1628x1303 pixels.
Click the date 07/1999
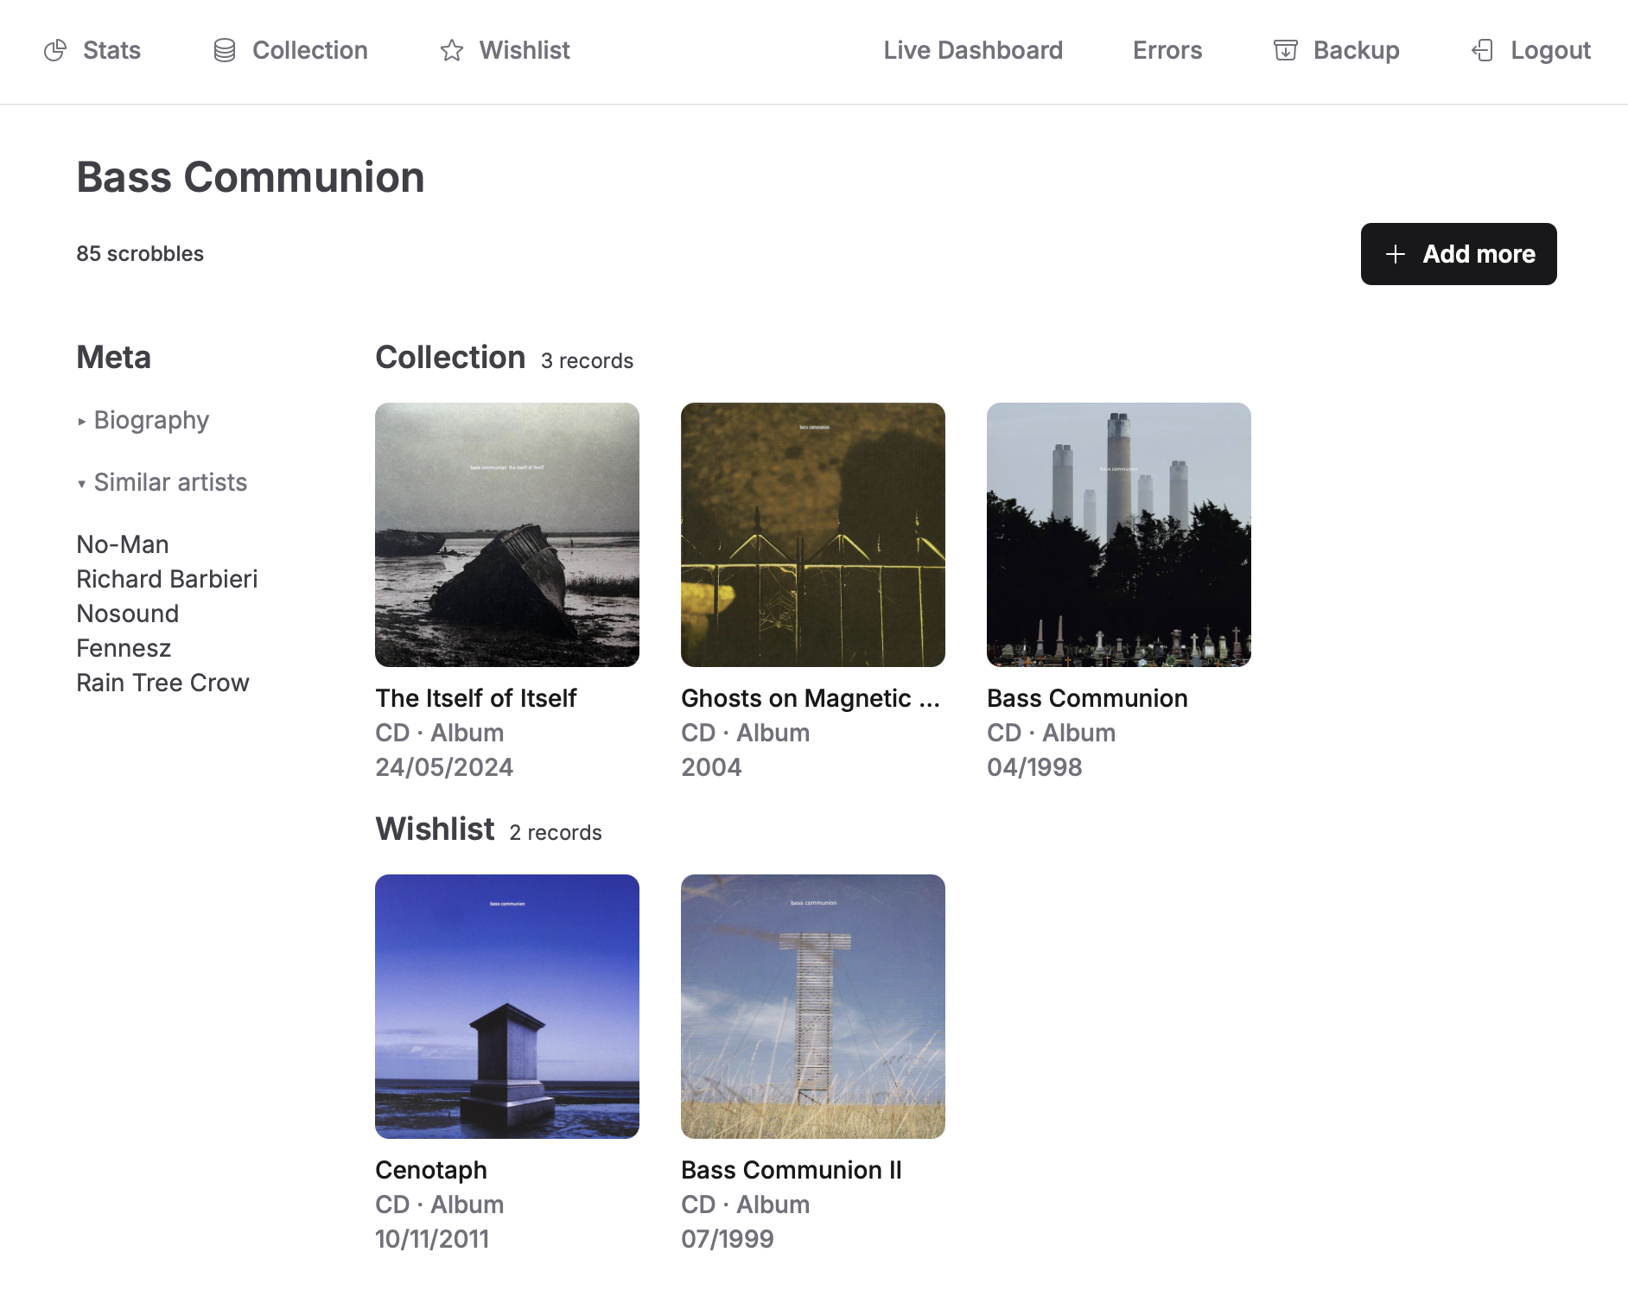[x=728, y=1239]
